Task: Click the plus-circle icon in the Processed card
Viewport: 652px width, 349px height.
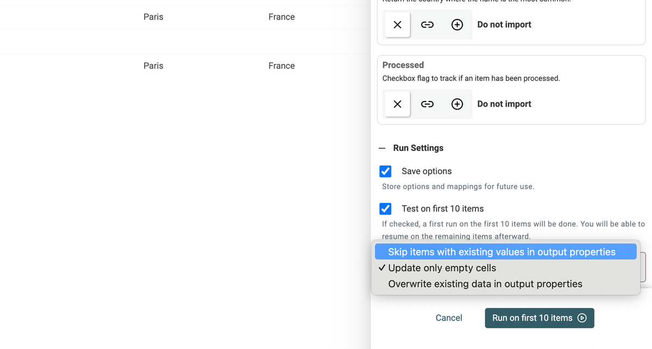Action: [x=457, y=104]
